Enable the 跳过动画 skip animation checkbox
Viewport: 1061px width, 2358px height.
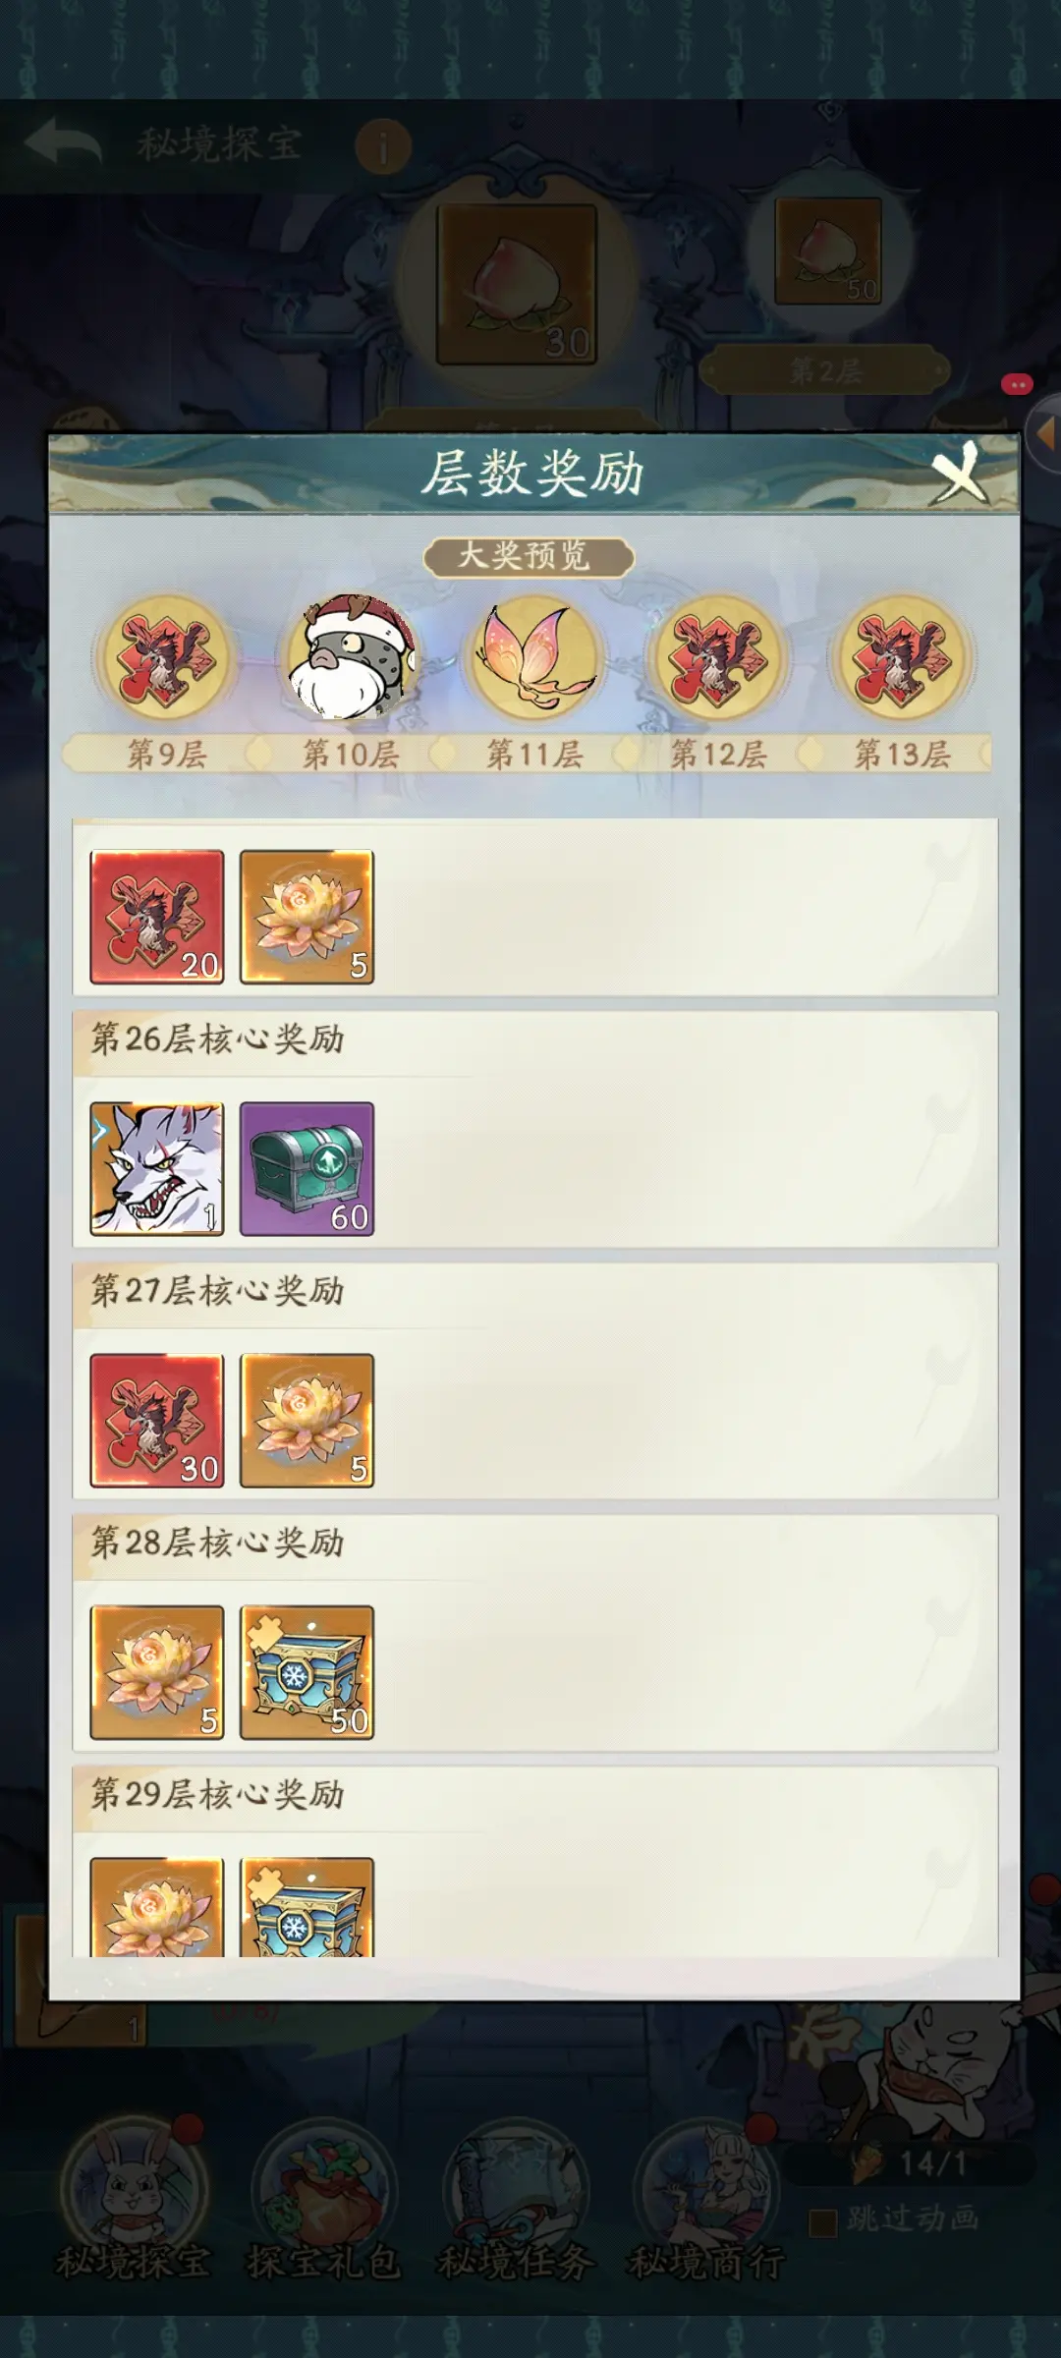[x=822, y=2222]
